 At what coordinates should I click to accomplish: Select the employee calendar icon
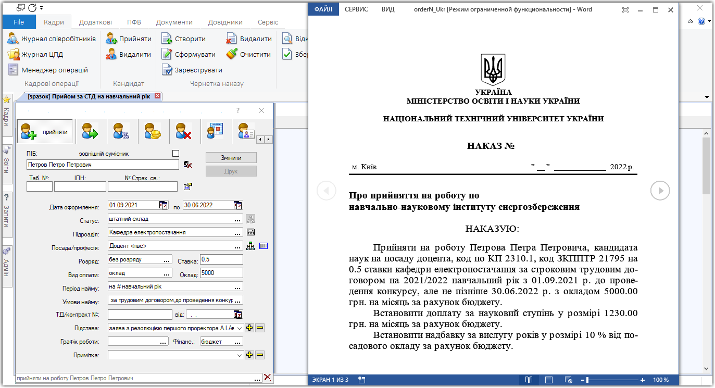[x=215, y=131]
